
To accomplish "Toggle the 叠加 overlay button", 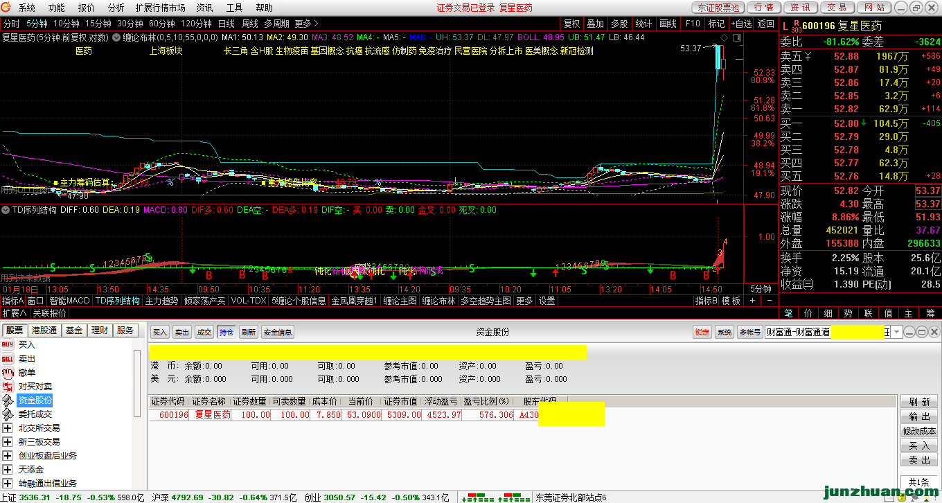I will [x=596, y=24].
